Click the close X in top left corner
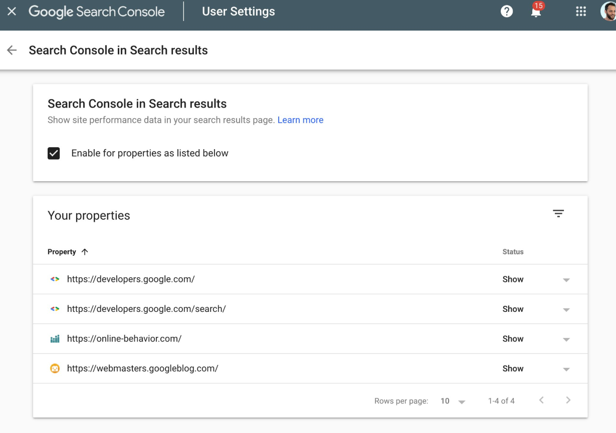Screen dimensions: 616x433 coord(12,11)
